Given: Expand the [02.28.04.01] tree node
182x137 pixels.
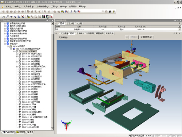Looking at the screenshot, I should pyautogui.click(x=17, y=54).
